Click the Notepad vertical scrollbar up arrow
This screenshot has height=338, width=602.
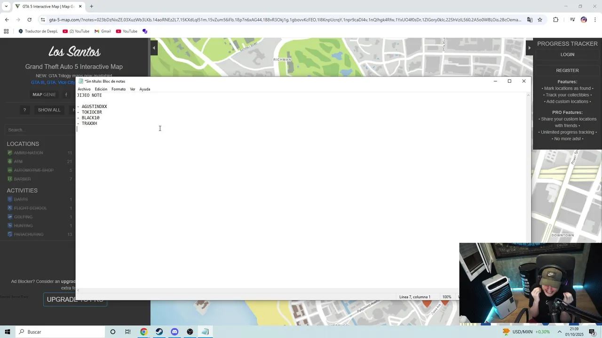click(528, 95)
